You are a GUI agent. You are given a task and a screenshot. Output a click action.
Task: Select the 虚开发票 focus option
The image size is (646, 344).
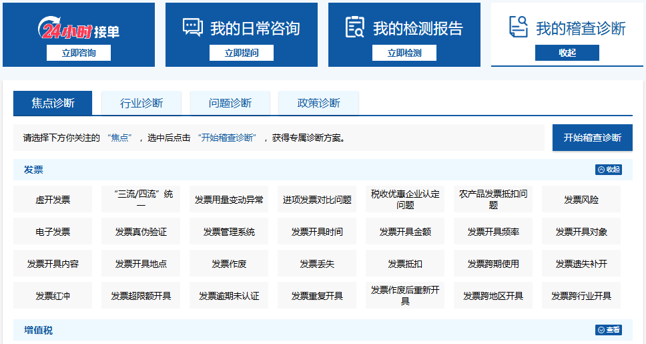tap(53, 200)
